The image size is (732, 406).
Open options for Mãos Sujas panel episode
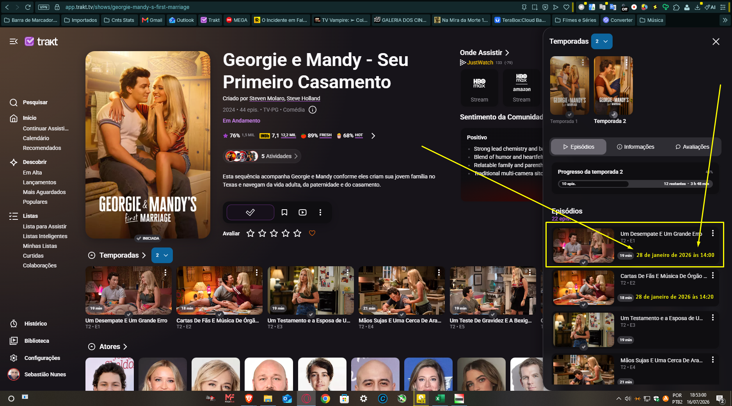click(713, 360)
